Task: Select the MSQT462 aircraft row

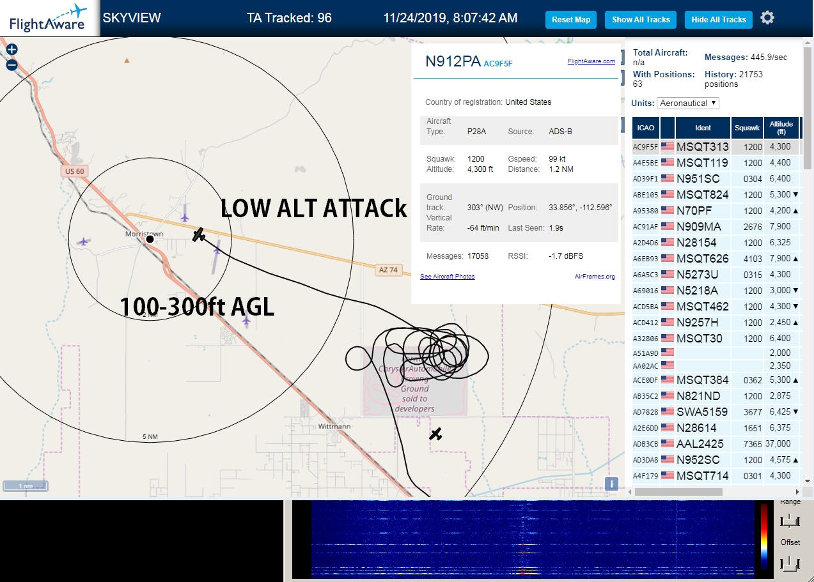Action: click(x=716, y=307)
